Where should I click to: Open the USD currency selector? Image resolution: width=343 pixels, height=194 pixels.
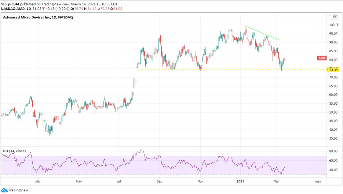tap(334, 17)
